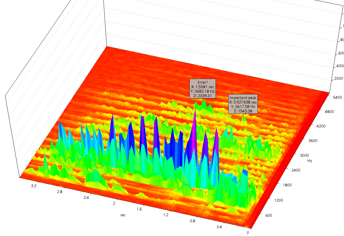
Task: Click the "Important peak" annotation label
Action: tap(242, 104)
